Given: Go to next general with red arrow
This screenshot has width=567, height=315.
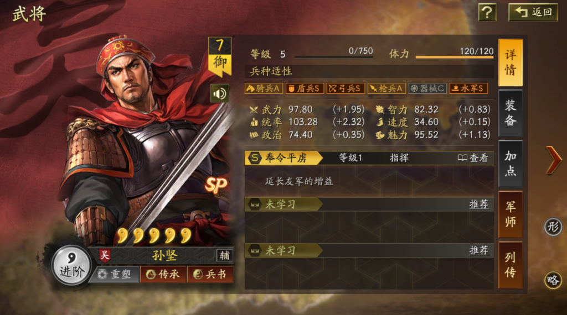Looking at the screenshot, I should [x=553, y=160].
